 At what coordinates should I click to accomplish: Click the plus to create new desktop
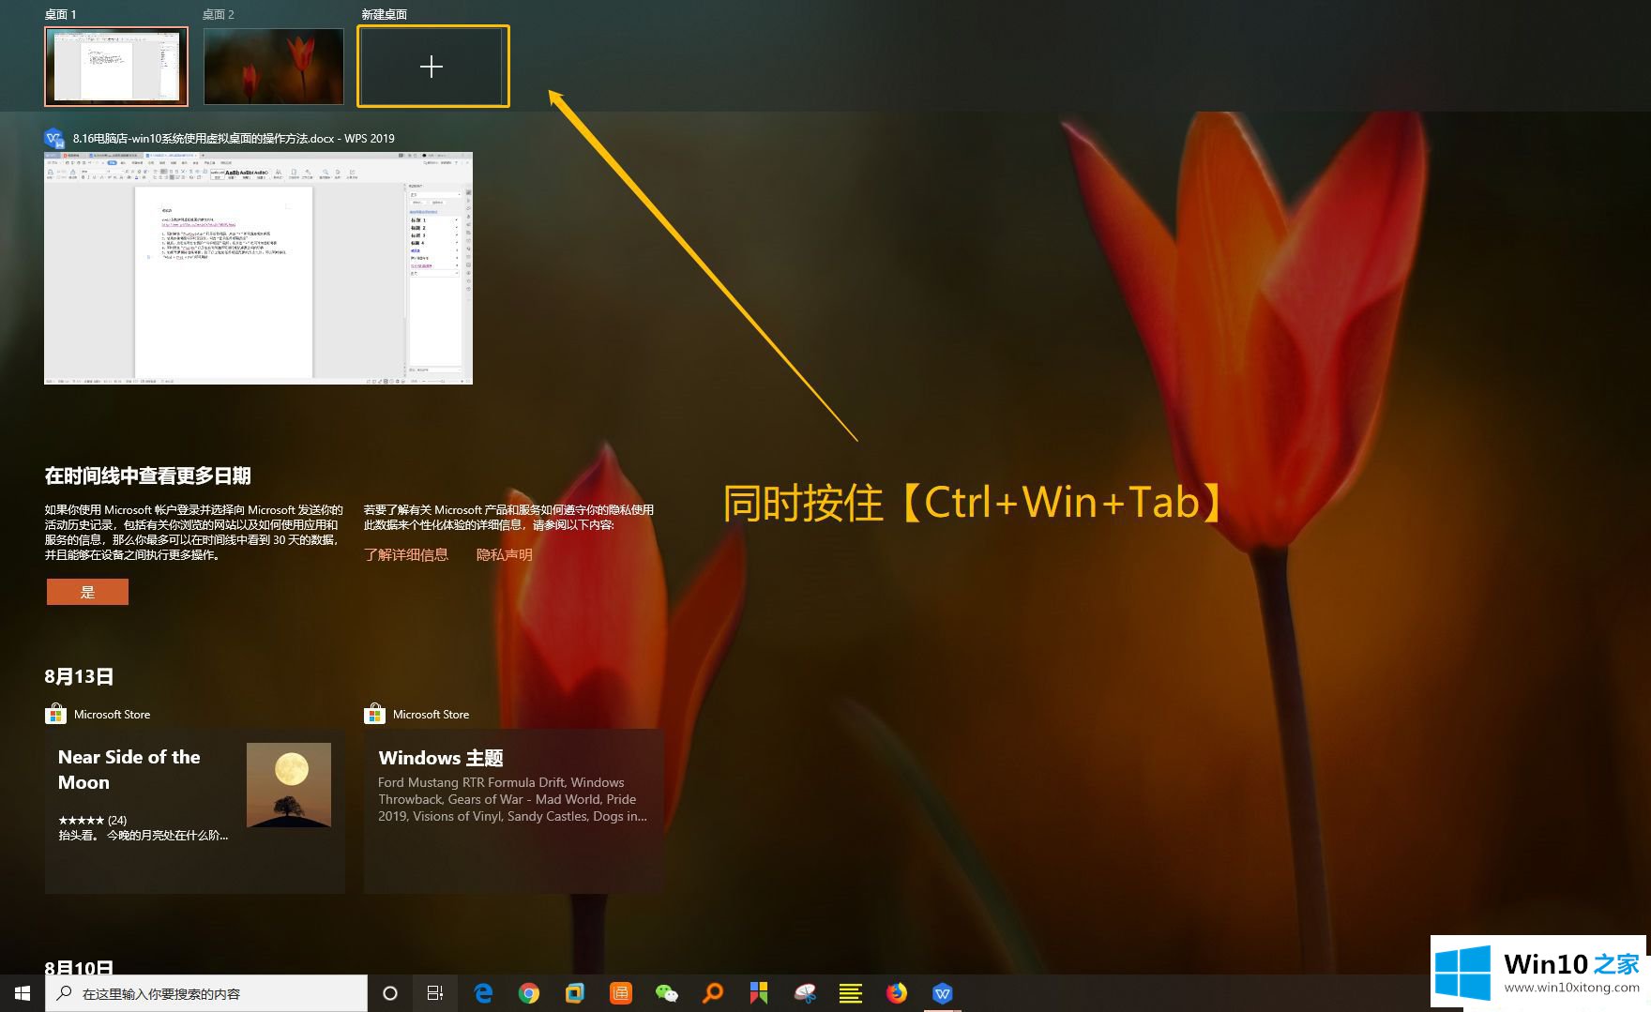tap(432, 67)
